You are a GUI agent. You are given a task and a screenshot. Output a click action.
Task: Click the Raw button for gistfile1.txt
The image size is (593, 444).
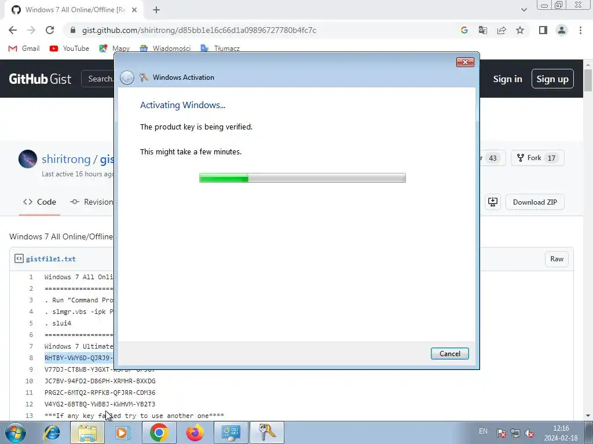[557, 259]
